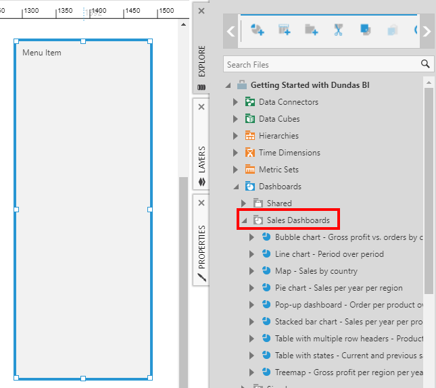Click the new dashboard toolbar icon
This screenshot has height=388, width=436.
point(257,30)
